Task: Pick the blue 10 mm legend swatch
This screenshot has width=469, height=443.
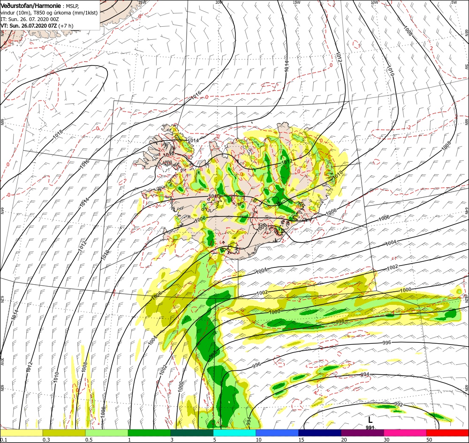Action: (x=277, y=433)
